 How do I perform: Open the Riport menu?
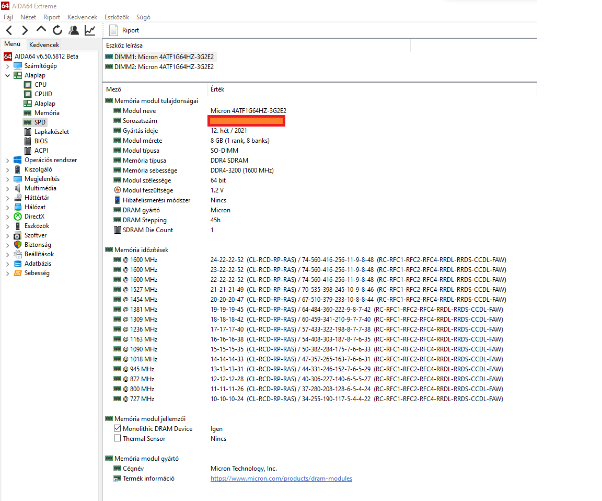(51, 17)
